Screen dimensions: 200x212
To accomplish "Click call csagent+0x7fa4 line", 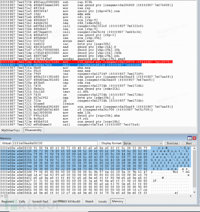I will point(70,125).
